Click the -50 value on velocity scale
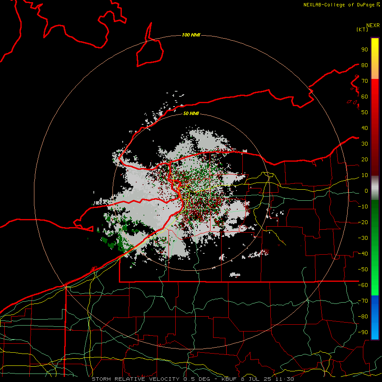382x382 pixels. [x=363, y=270]
